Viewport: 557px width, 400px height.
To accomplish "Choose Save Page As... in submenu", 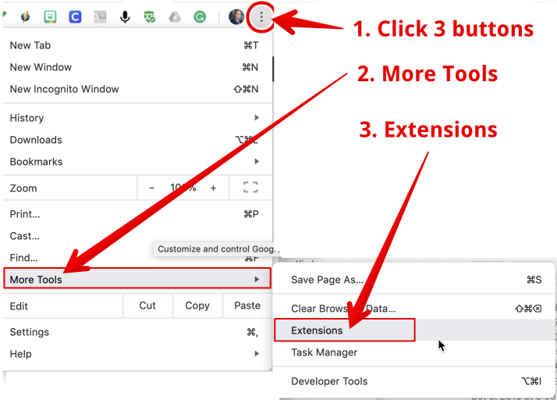I will click(413, 280).
